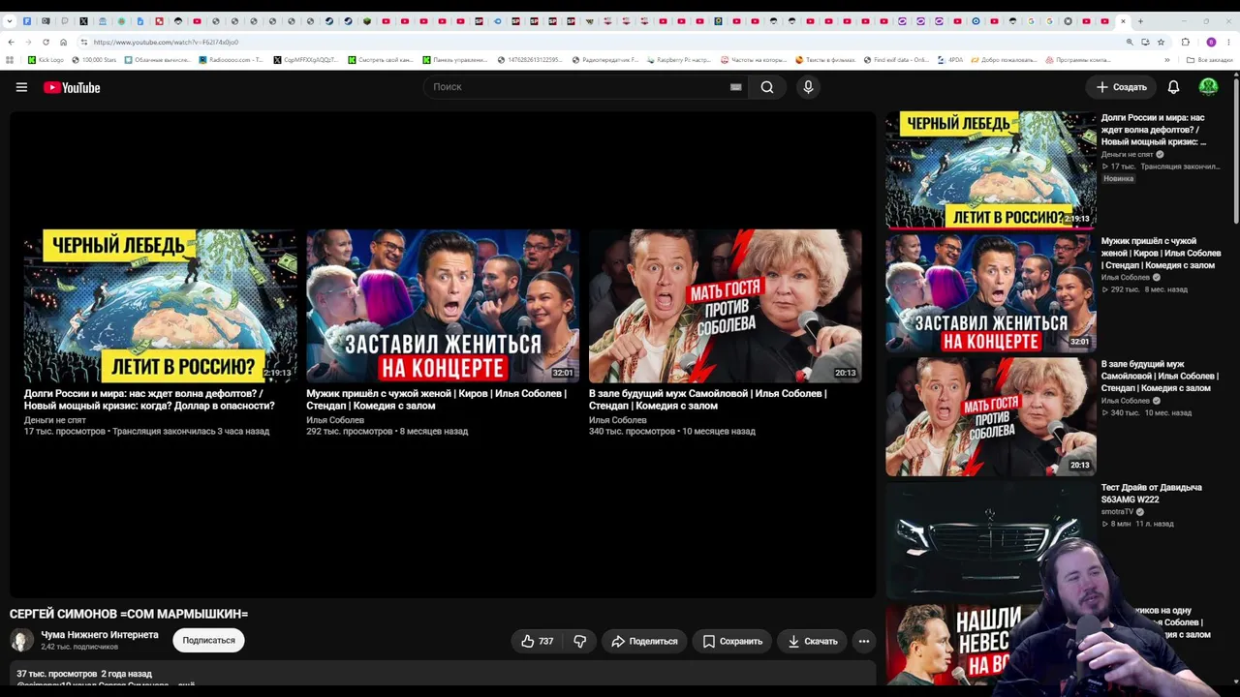Zoom the page using the address bar magnifier
Viewport: 1240px width, 697px height.
point(1130,42)
